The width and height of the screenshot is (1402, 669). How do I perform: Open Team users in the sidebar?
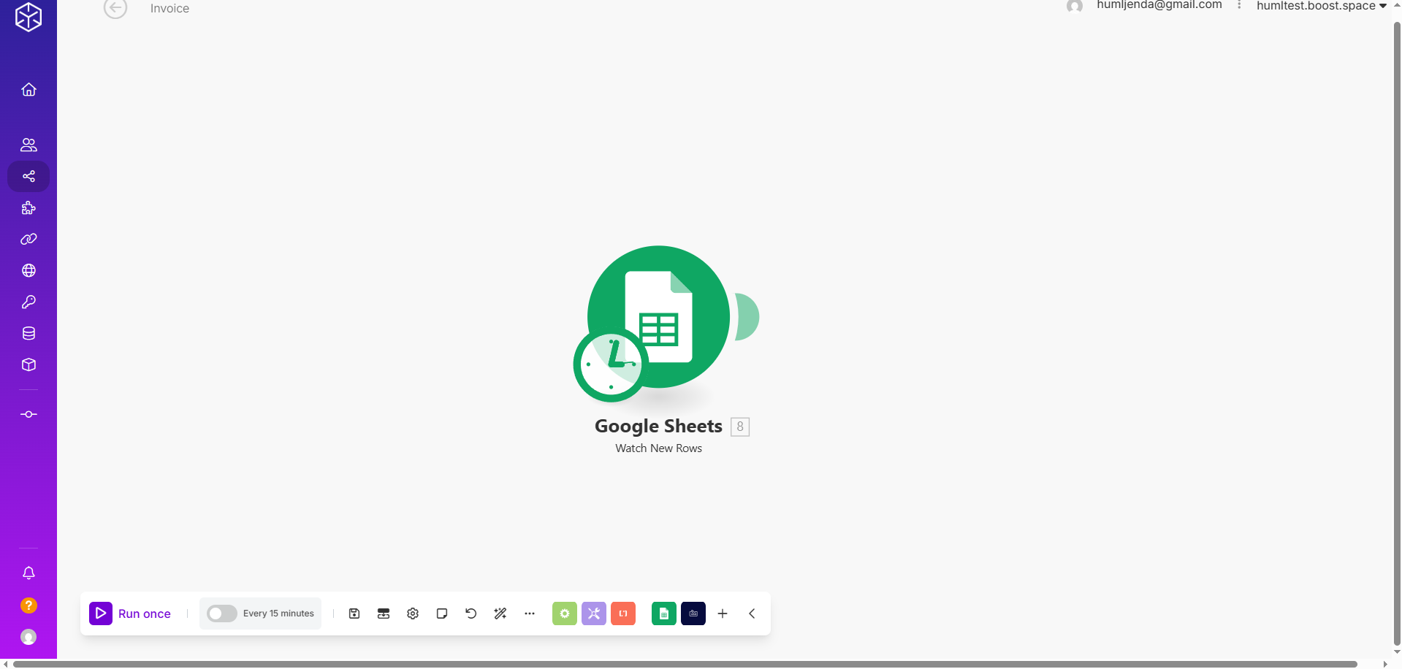tap(28, 145)
